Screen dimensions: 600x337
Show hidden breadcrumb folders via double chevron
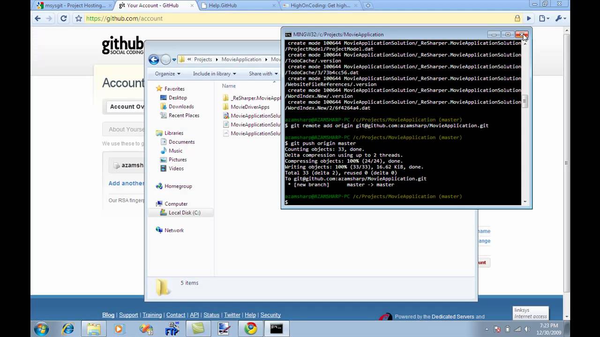(x=188, y=59)
